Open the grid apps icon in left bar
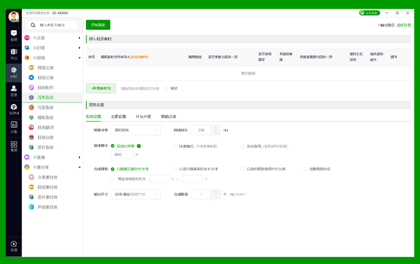This screenshot has width=420, height=264. [14, 145]
